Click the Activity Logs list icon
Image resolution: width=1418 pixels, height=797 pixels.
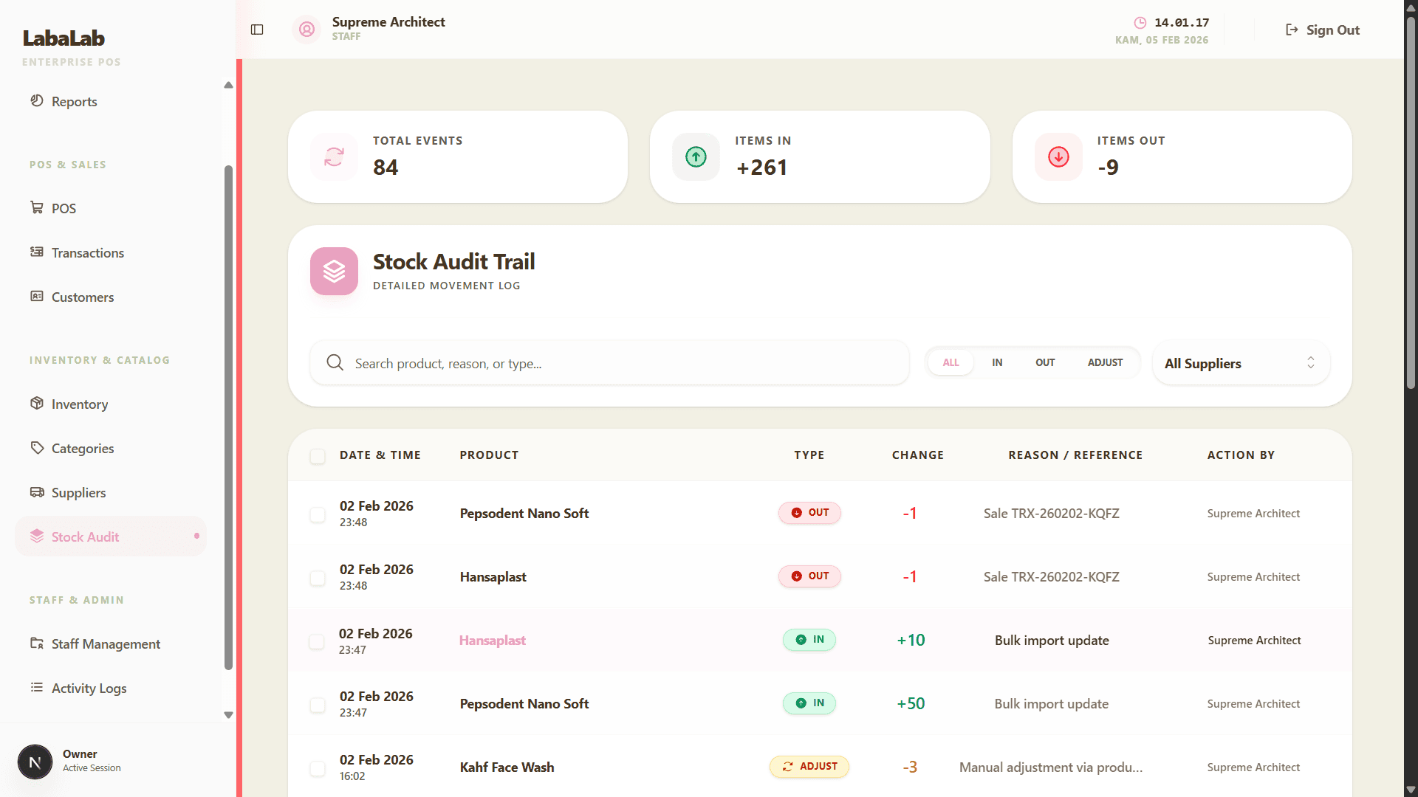[x=37, y=687]
